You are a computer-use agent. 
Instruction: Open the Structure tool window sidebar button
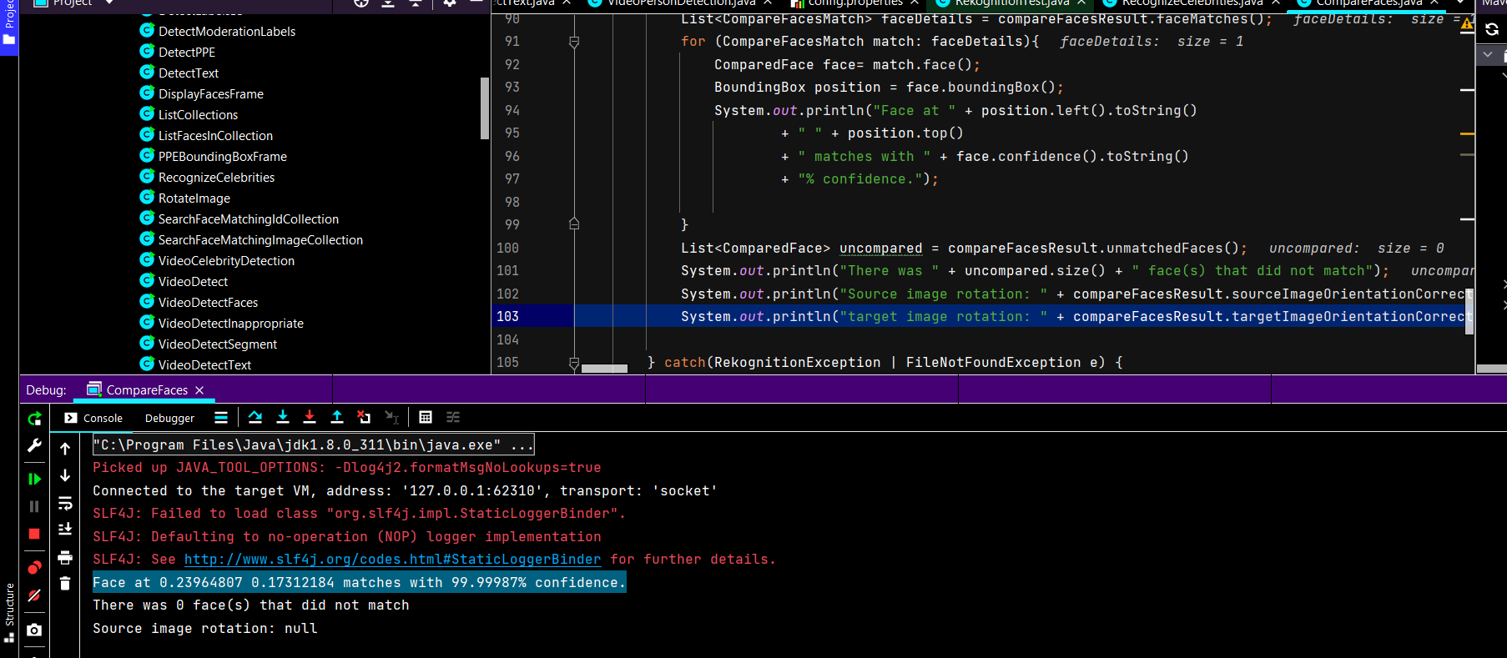pyautogui.click(x=9, y=613)
